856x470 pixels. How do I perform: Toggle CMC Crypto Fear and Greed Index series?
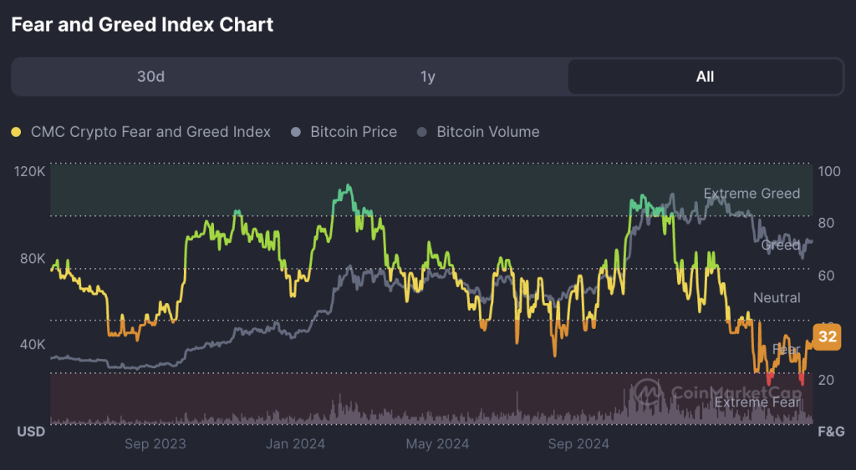coord(150,132)
